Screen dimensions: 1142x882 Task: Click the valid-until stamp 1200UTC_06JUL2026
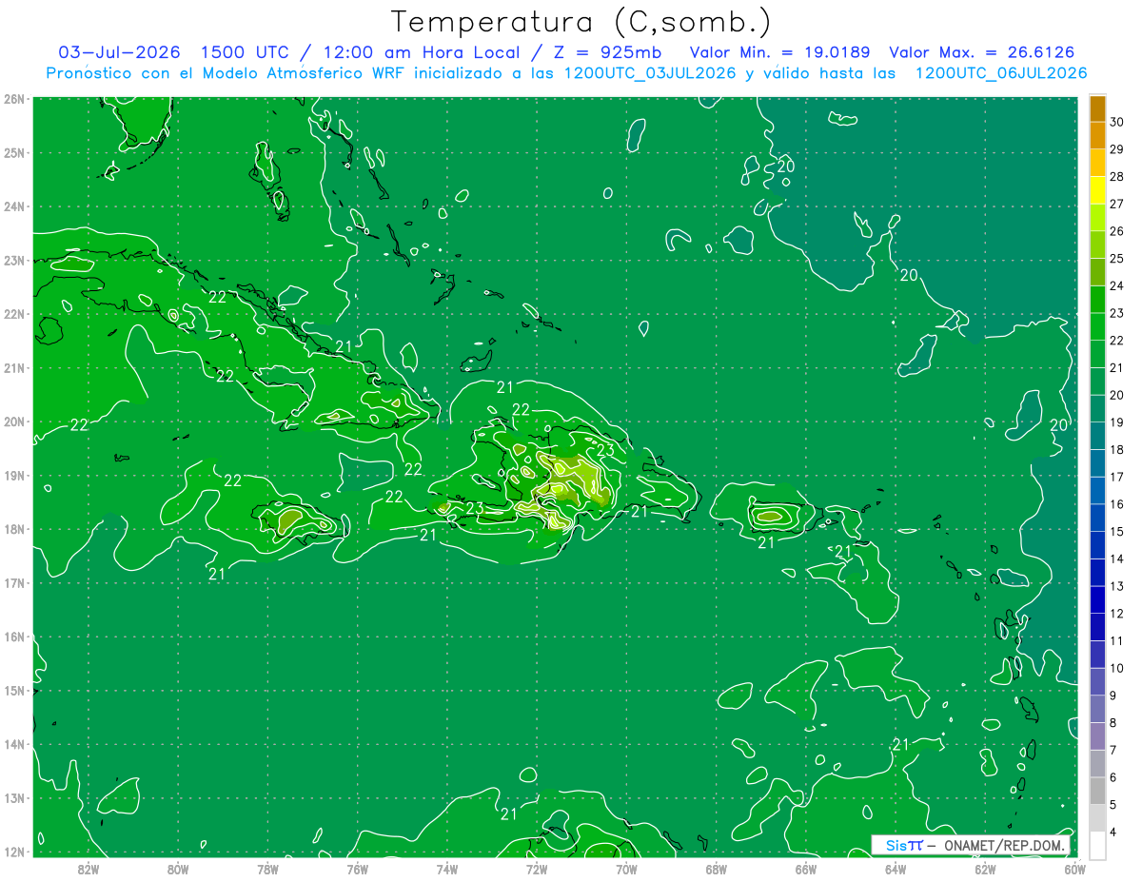tap(1000, 73)
